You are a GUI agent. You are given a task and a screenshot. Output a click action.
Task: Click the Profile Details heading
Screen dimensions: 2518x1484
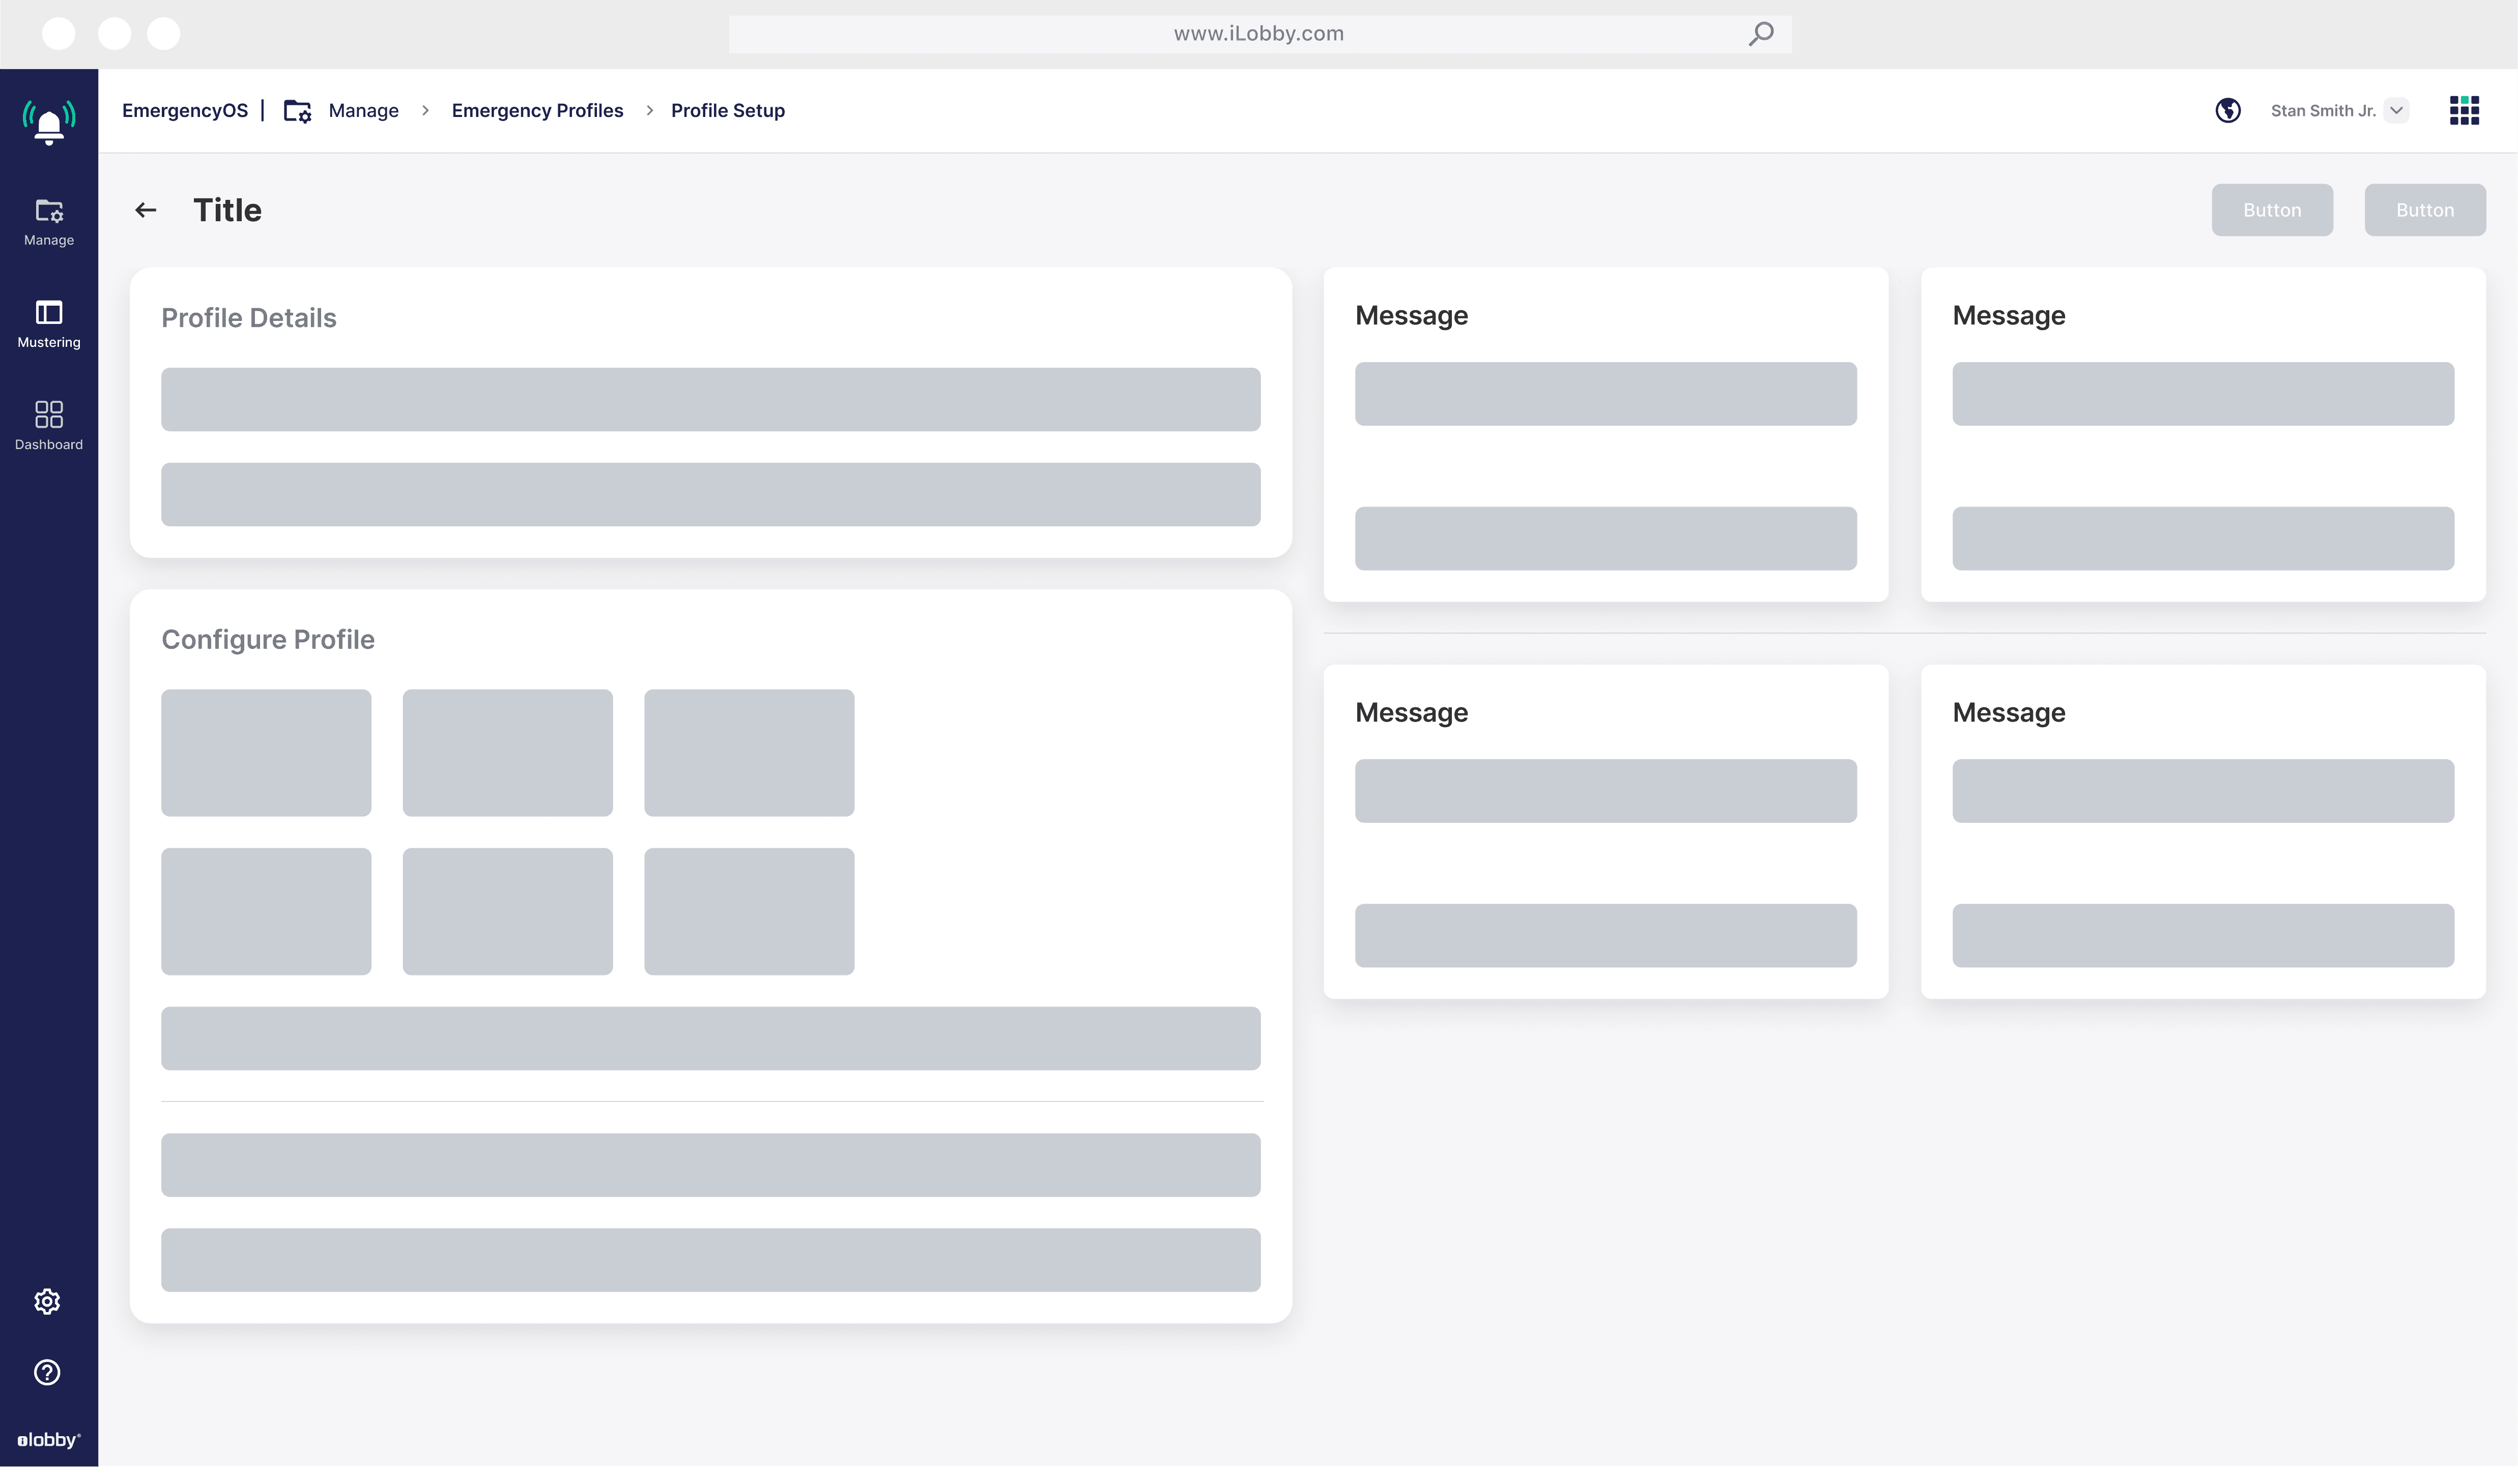pos(248,318)
